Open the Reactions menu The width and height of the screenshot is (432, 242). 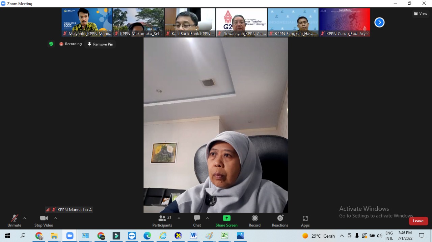coord(280,221)
